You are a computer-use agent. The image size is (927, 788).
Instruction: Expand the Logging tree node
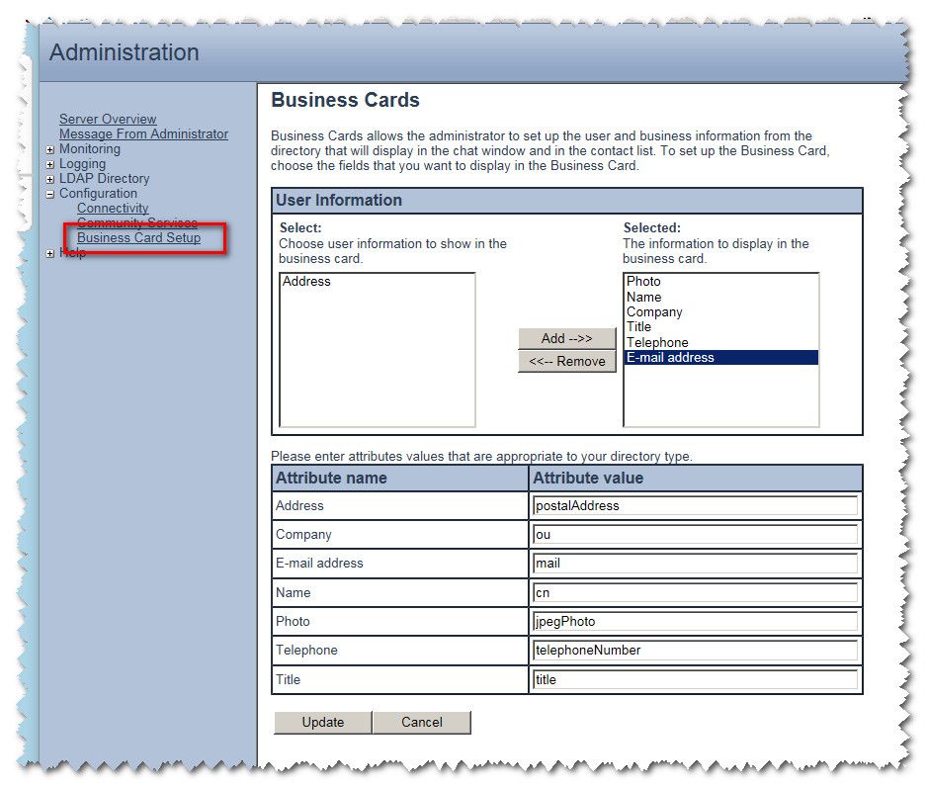(50, 164)
